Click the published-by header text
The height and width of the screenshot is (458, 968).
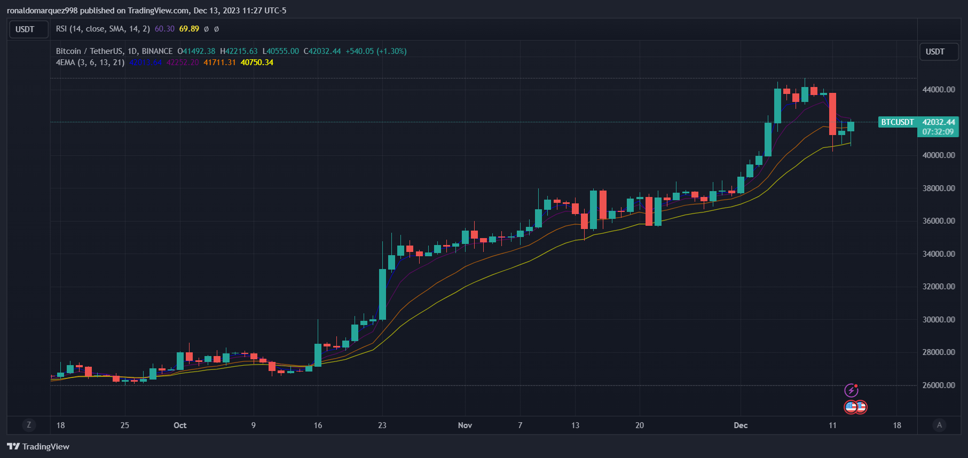coord(147,11)
